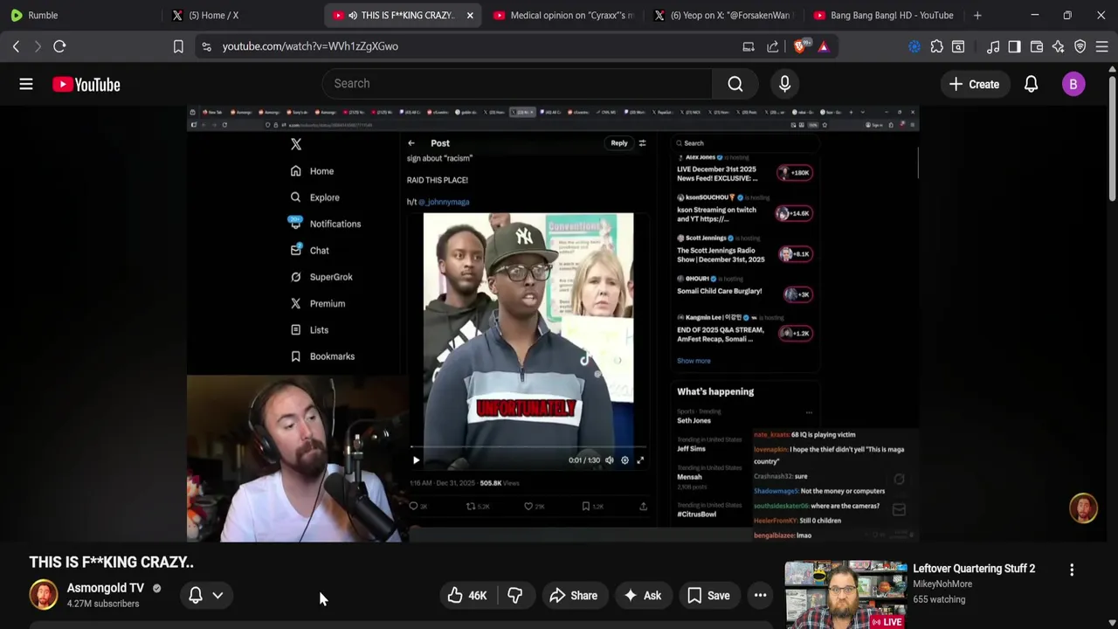
Task: Click the page vertical scrollbar
Action: click(1112, 140)
